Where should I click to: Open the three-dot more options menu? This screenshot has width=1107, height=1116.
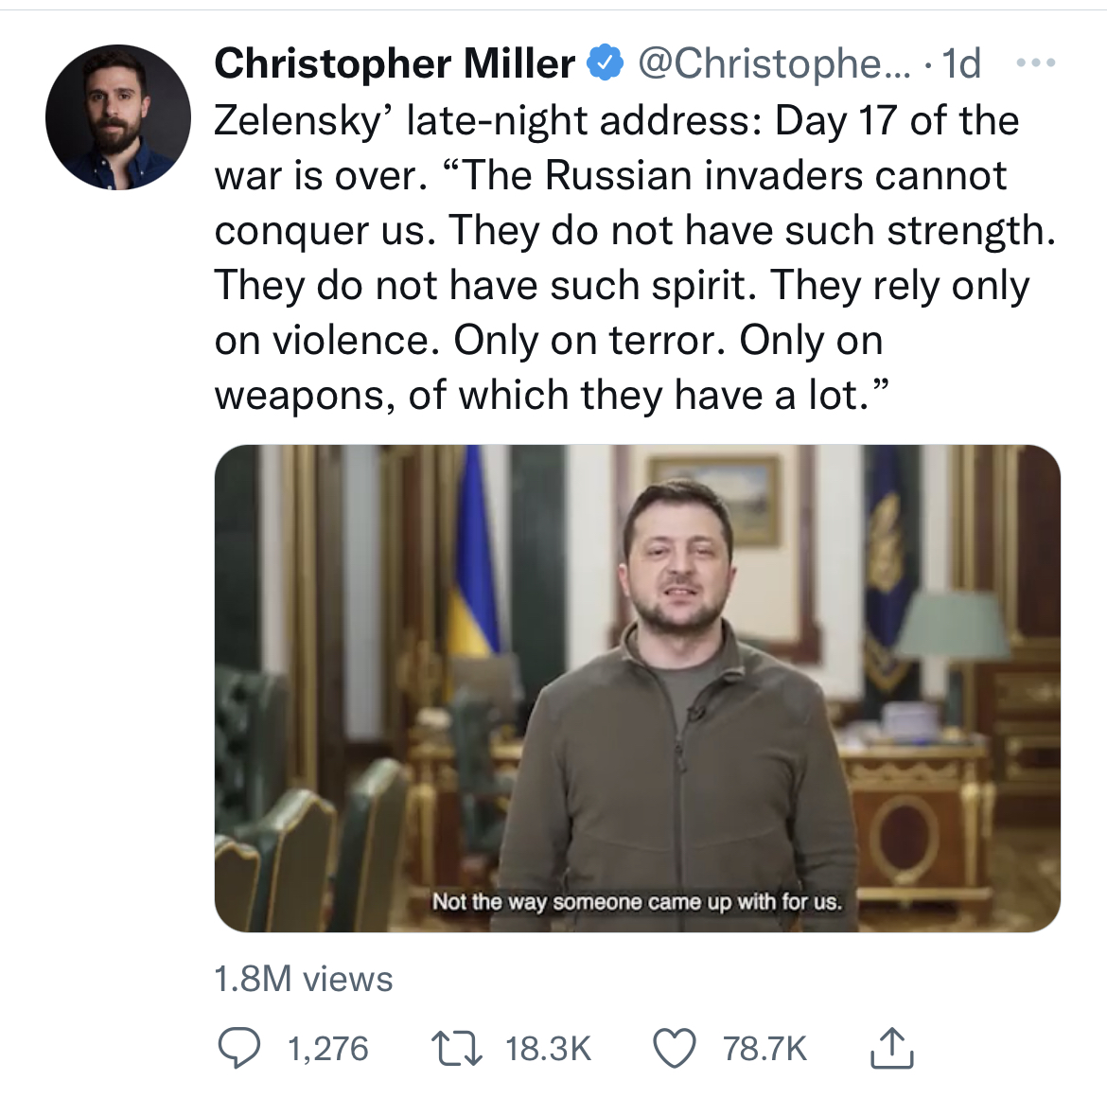(1035, 63)
